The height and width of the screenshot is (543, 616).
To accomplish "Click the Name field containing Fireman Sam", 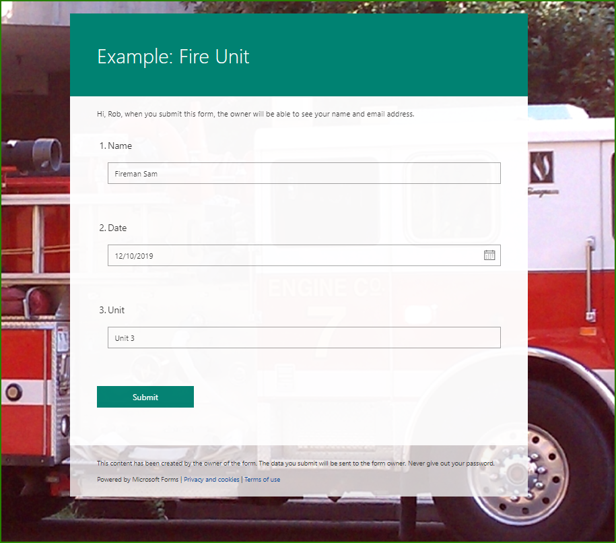I will coord(304,173).
